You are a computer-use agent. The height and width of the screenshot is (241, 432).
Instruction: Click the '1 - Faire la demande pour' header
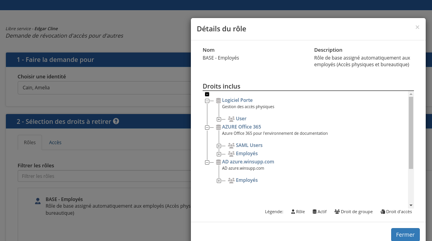click(x=55, y=60)
